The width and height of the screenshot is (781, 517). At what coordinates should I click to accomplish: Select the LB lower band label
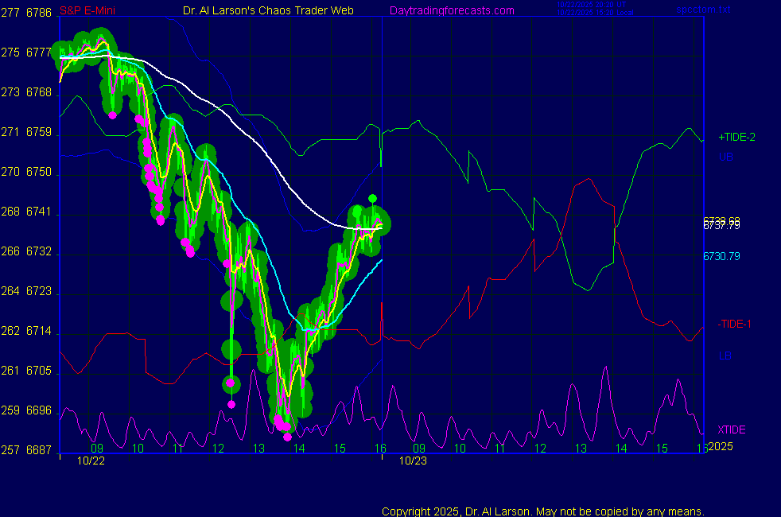pos(725,355)
